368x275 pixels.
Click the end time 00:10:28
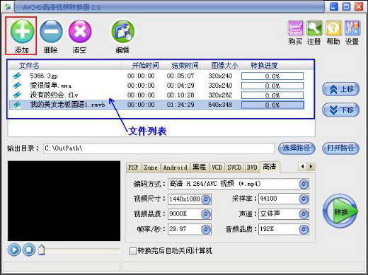click(x=180, y=95)
